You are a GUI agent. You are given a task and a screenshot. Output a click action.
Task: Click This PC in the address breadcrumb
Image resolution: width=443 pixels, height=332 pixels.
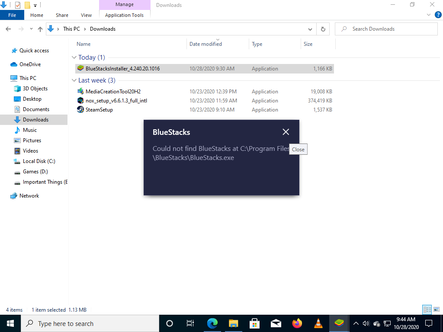pos(71,29)
